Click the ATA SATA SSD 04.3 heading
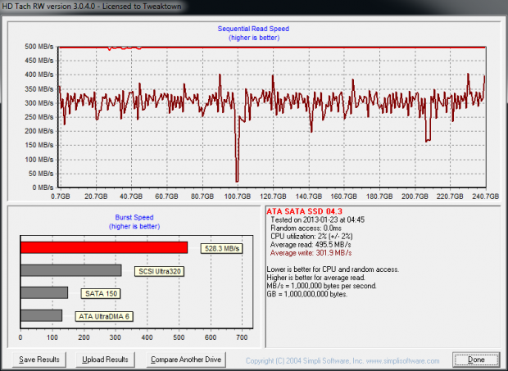 tap(304, 211)
